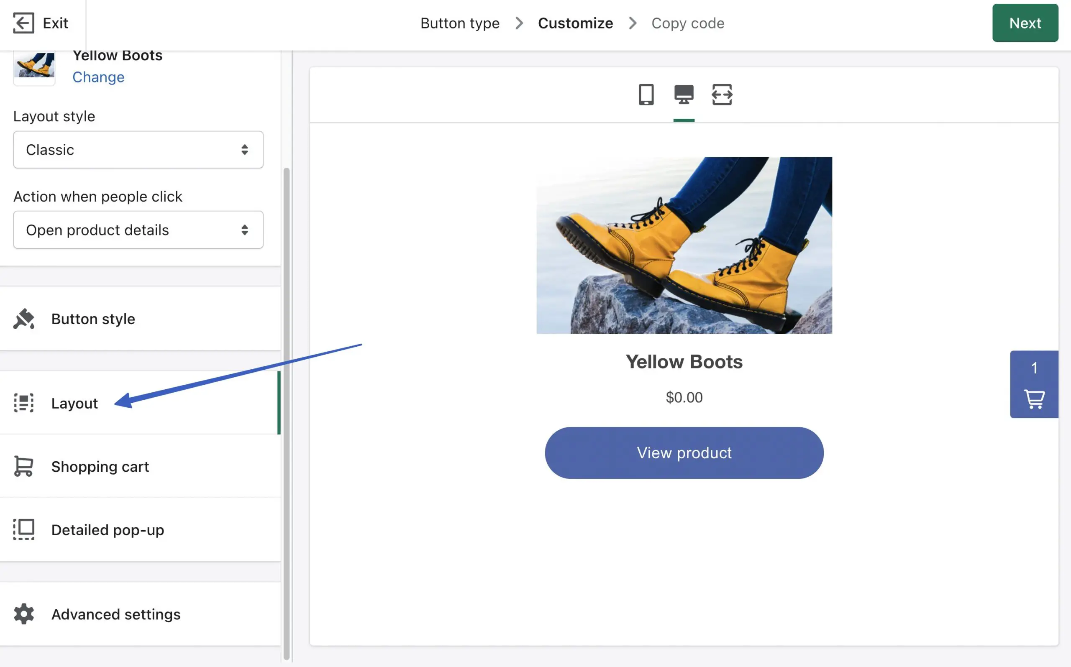Click the Exit label

(55, 23)
